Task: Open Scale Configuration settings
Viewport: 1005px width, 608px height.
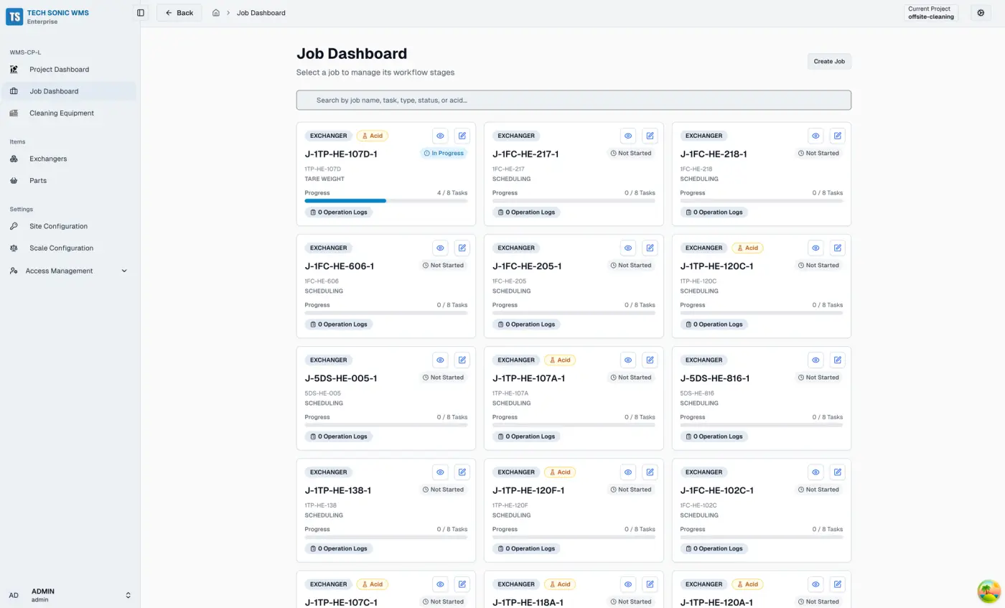Action: click(x=68, y=248)
